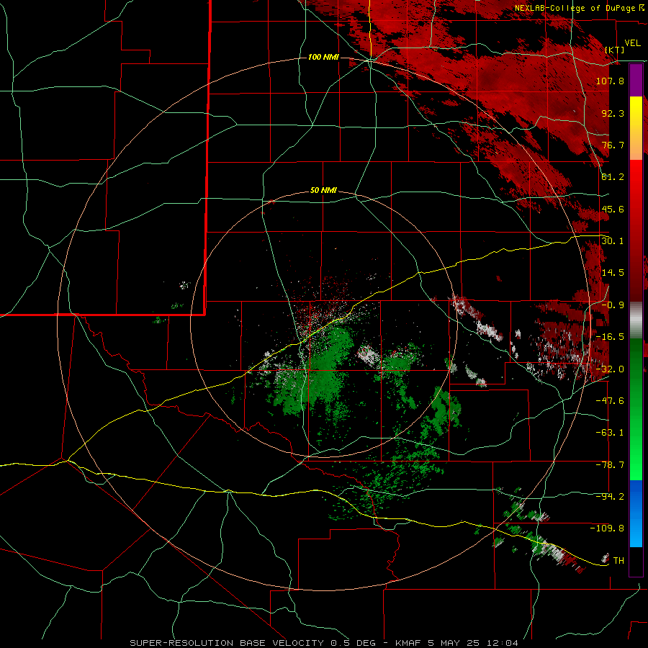Click the 76.7 velocity scale value
648x648 pixels.
click(613, 145)
